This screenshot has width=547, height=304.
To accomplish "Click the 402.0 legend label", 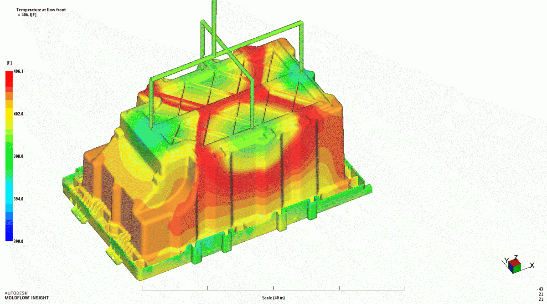I will [x=19, y=114].
